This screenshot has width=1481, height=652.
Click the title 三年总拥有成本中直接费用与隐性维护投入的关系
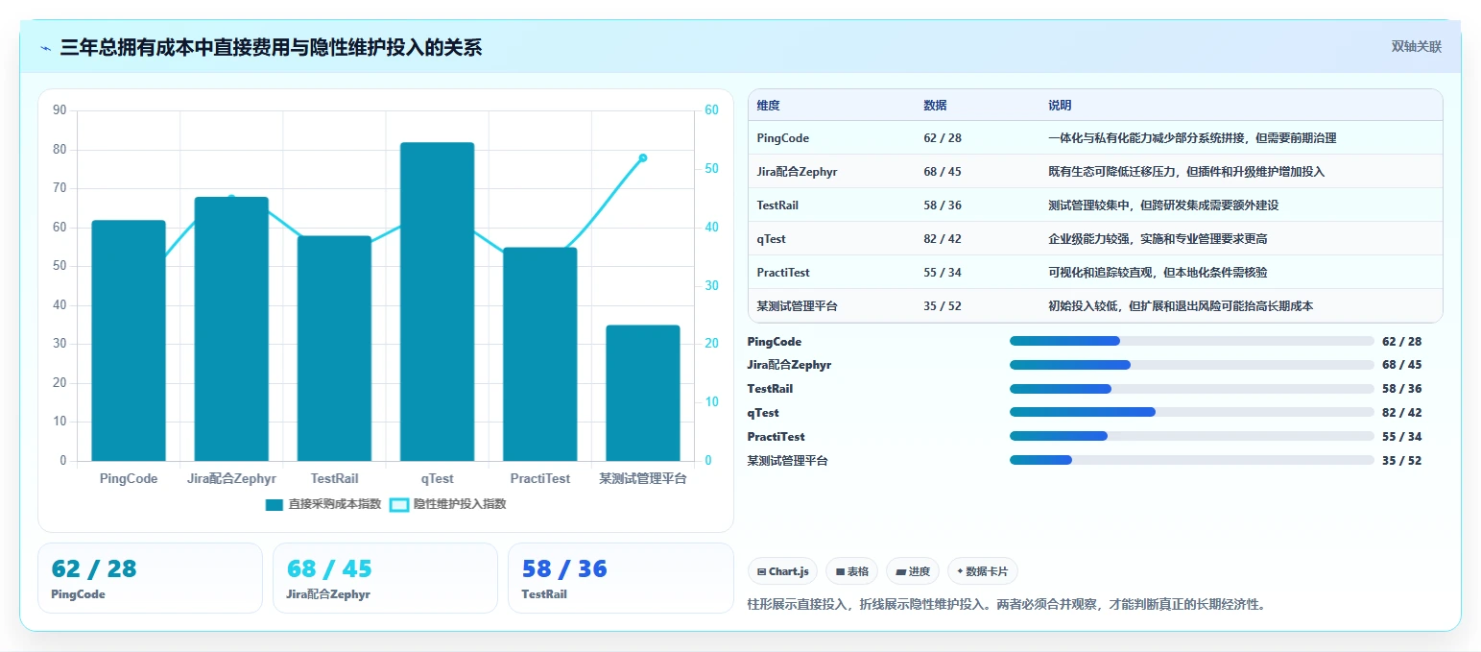click(x=271, y=47)
